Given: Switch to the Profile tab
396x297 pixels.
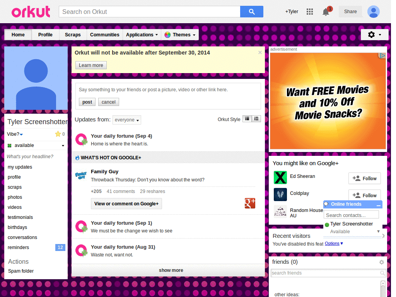Looking at the screenshot, I should tap(45, 34).
